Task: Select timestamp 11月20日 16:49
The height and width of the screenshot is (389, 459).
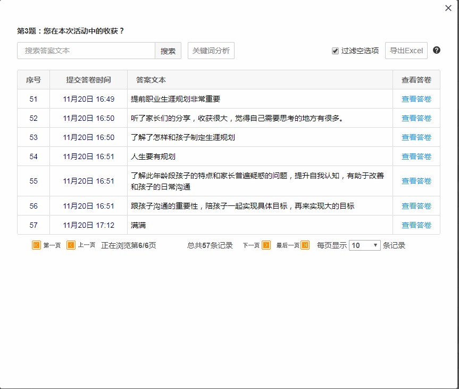Action: point(88,99)
